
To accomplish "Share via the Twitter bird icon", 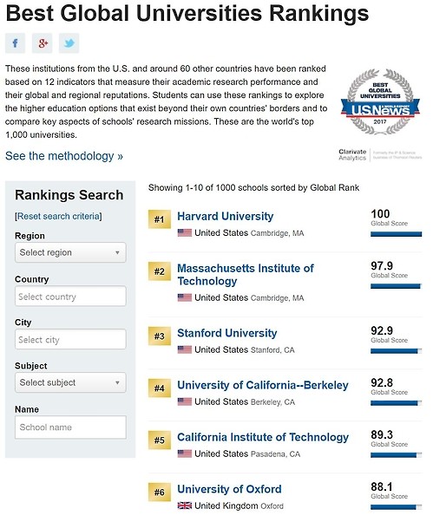I will (69, 43).
